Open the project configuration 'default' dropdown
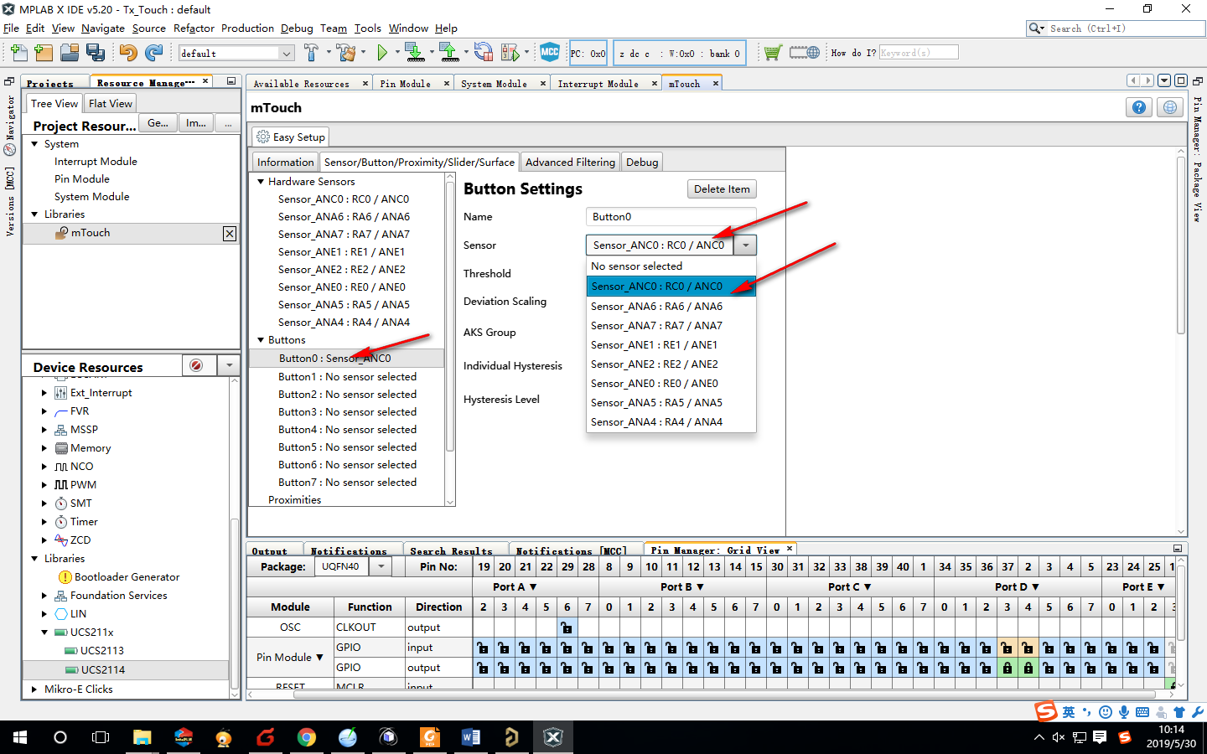Image resolution: width=1207 pixels, height=754 pixels. (x=287, y=53)
